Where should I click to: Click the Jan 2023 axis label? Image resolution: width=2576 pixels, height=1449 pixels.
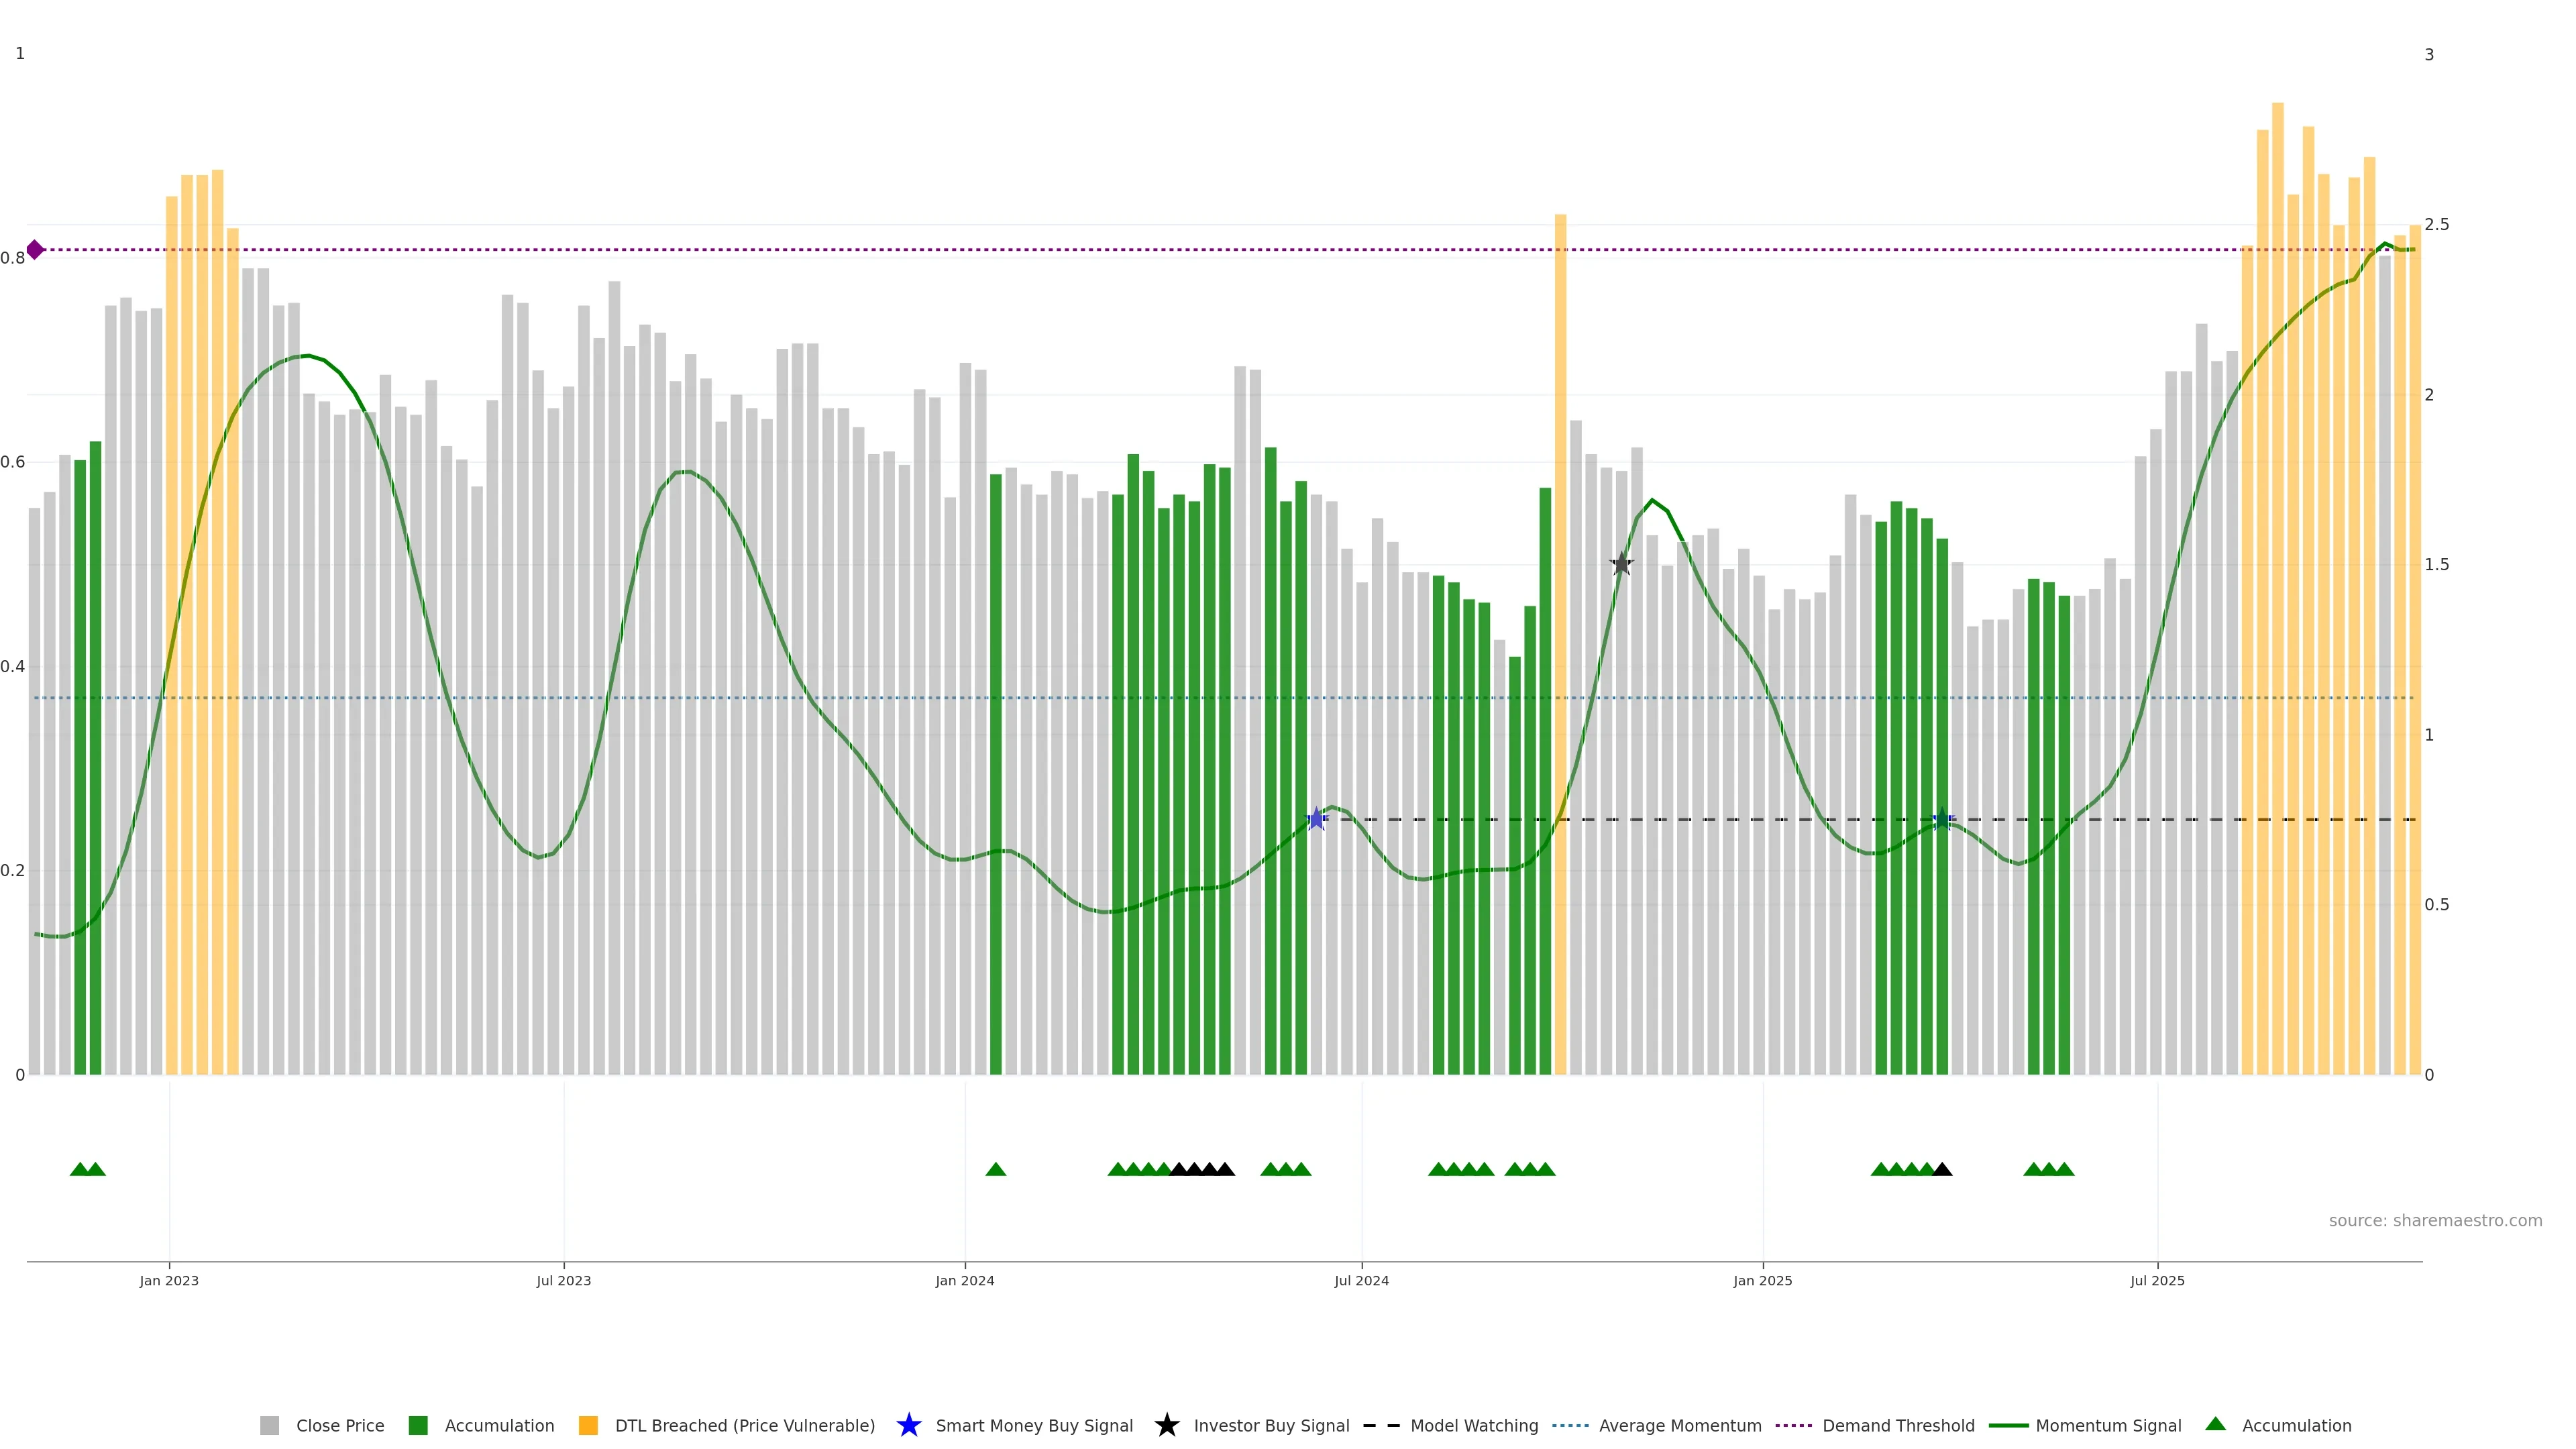click(x=169, y=1281)
